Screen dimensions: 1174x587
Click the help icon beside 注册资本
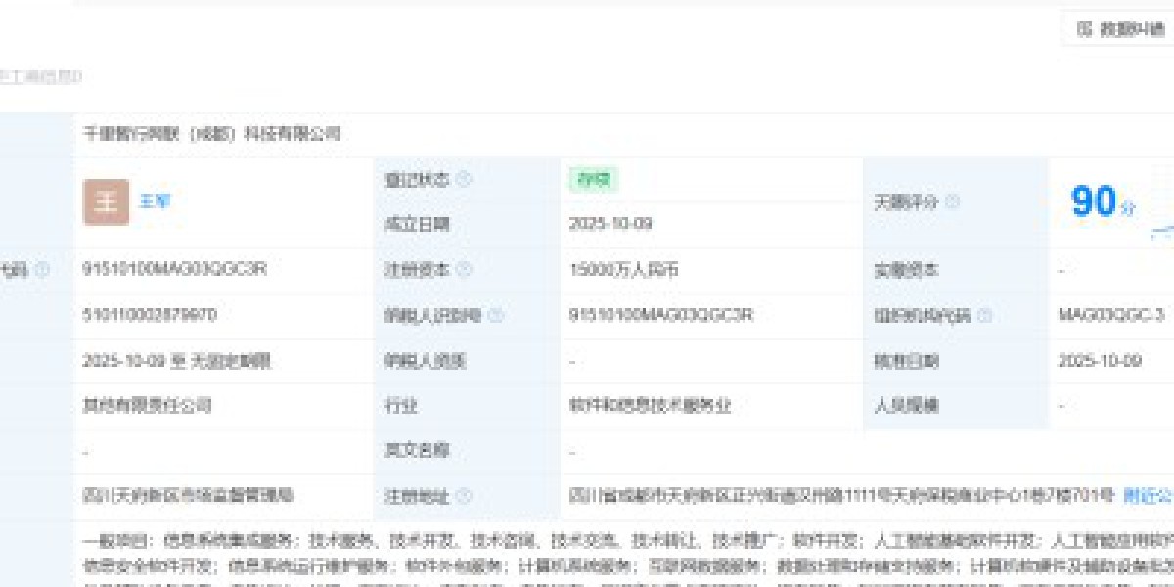click(464, 270)
